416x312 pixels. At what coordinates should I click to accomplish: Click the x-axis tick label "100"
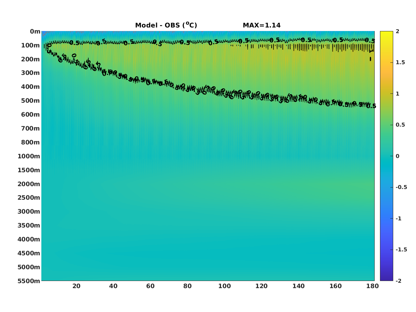pyautogui.click(x=225, y=286)
